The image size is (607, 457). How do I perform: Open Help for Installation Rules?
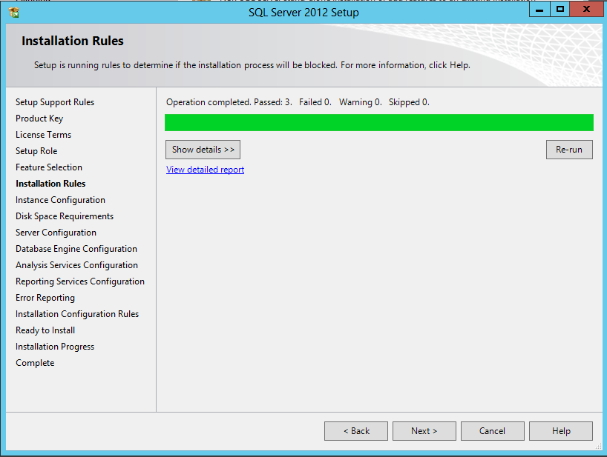click(561, 431)
